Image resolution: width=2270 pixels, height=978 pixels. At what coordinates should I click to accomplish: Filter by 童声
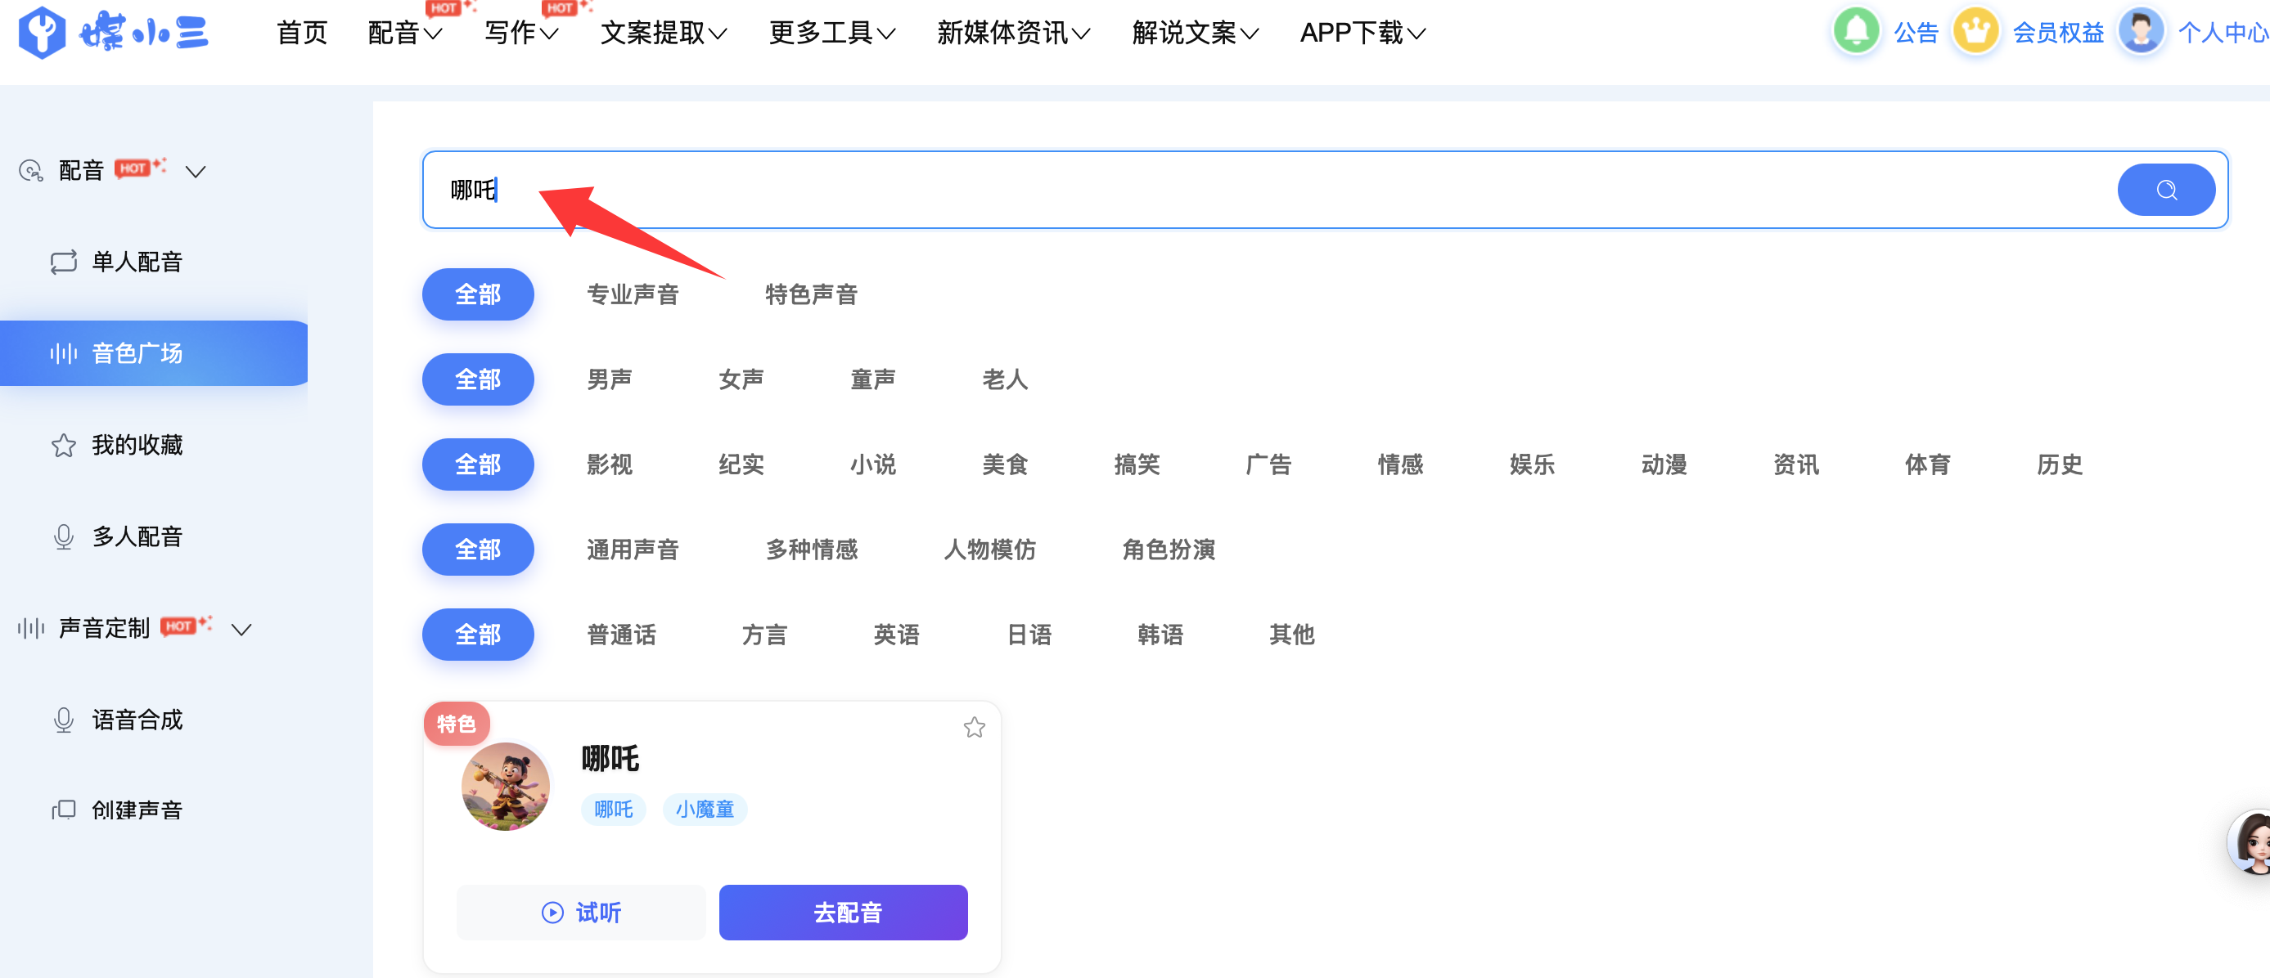(x=873, y=379)
